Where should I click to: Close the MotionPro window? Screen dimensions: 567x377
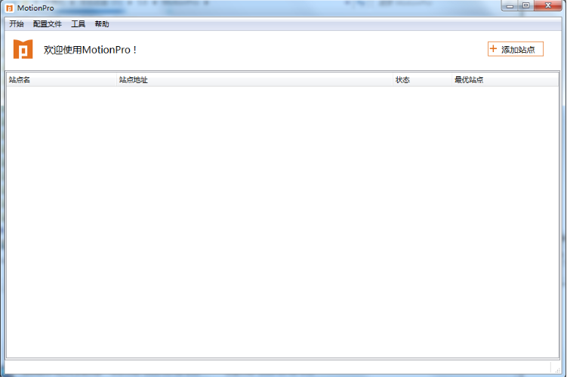coord(547,6)
